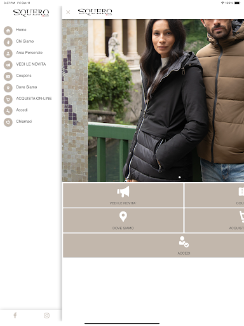
Task: Close the side menu with X icon
Action: point(68,12)
